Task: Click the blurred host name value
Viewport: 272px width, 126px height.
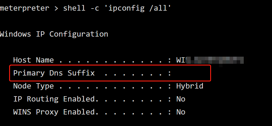Action: [215, 60]
